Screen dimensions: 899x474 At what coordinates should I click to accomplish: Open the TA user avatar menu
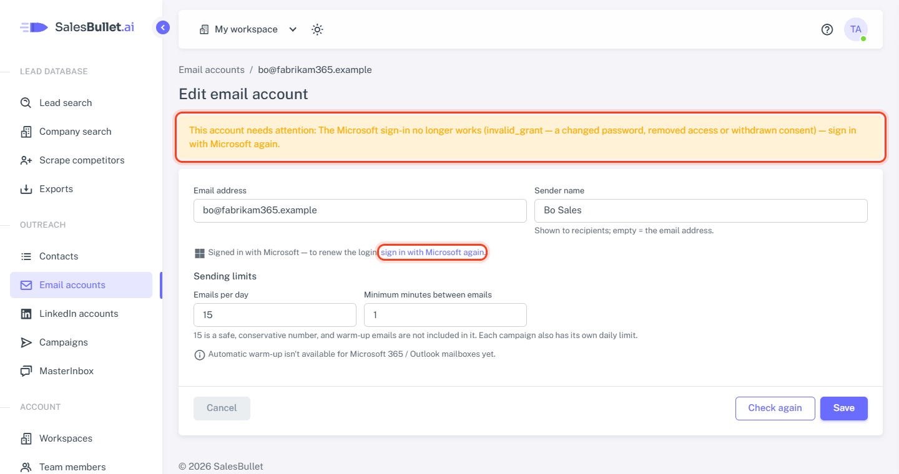pyautogui.click(x=856, y=29)
